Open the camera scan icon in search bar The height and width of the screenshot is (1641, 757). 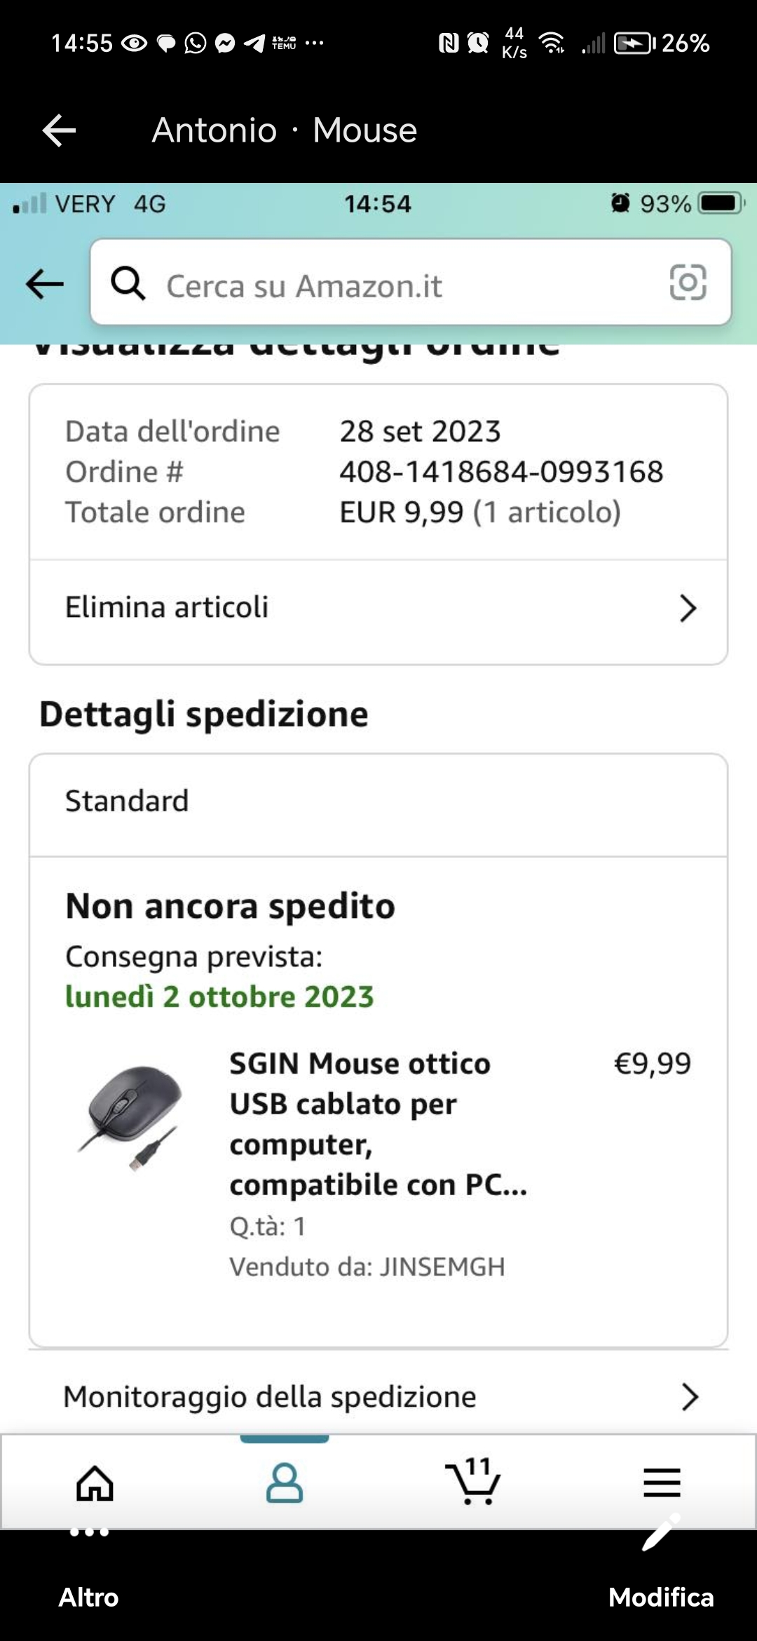688,283
